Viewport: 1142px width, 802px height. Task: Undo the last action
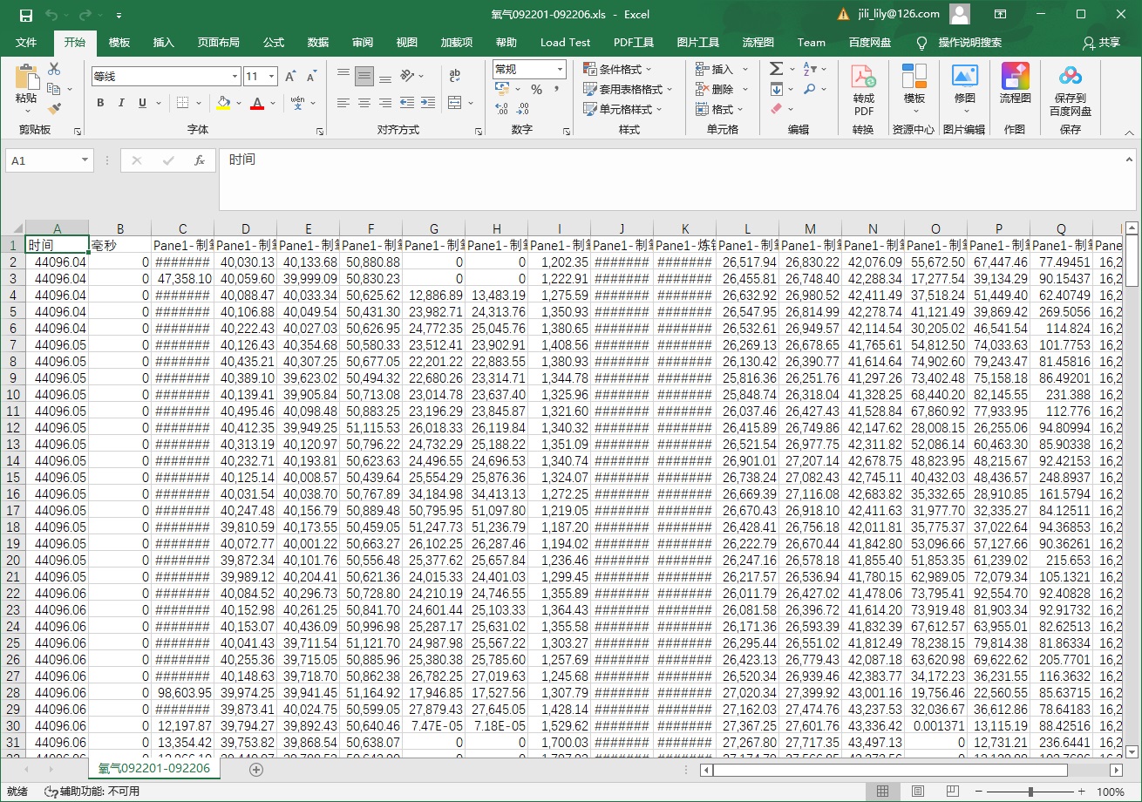(51, 15)
